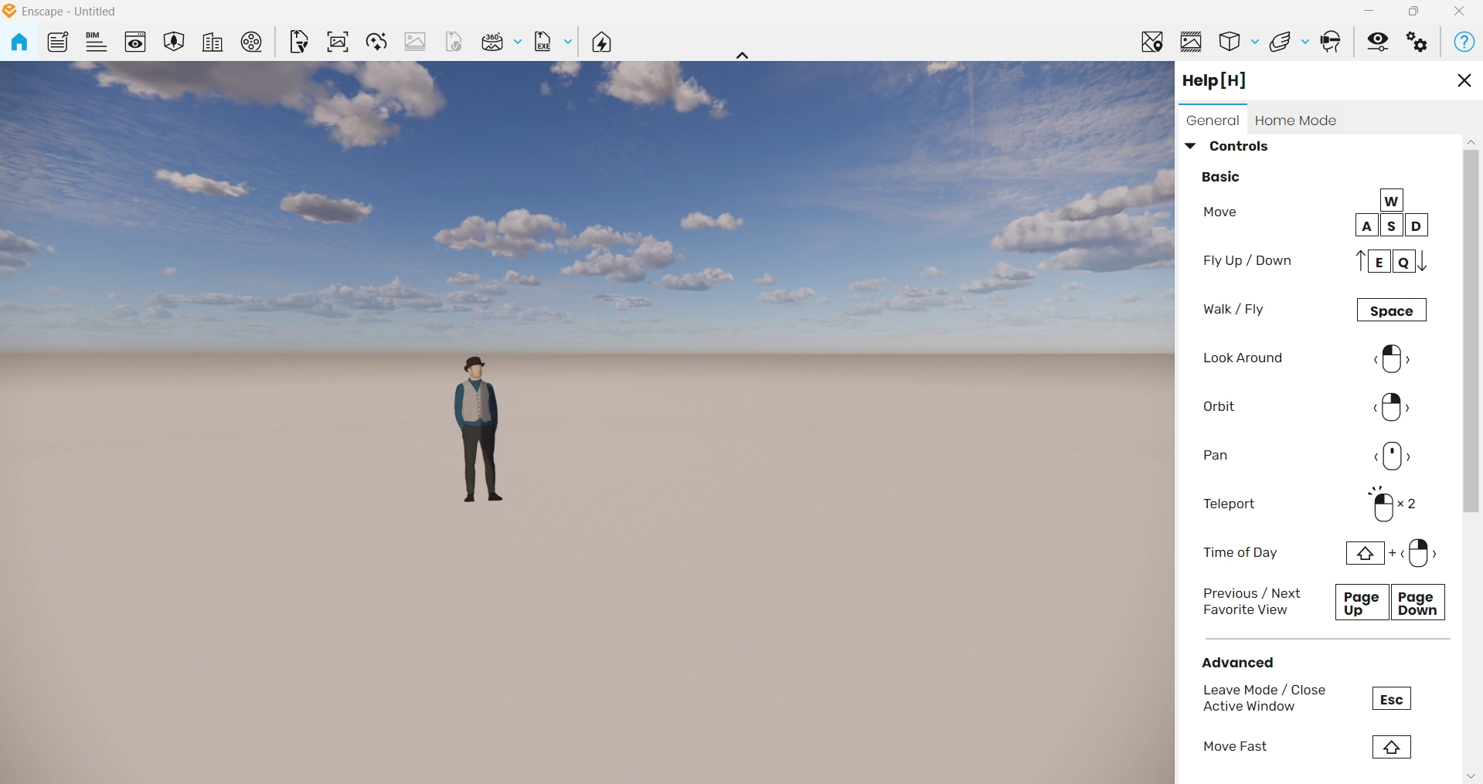Click the sparkle AI enhancer icon
The height and width of the screenshot is (784, 1483).
click(x=376, y=42)
